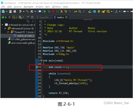Viewport: 133px width, 107px height.
Task: Open the Source menu
Action: (x=18, y=7)
